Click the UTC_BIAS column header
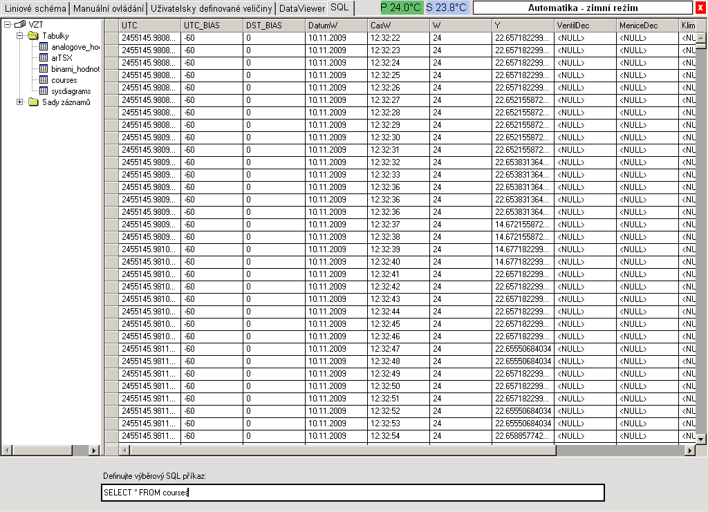 click(212, 26)
